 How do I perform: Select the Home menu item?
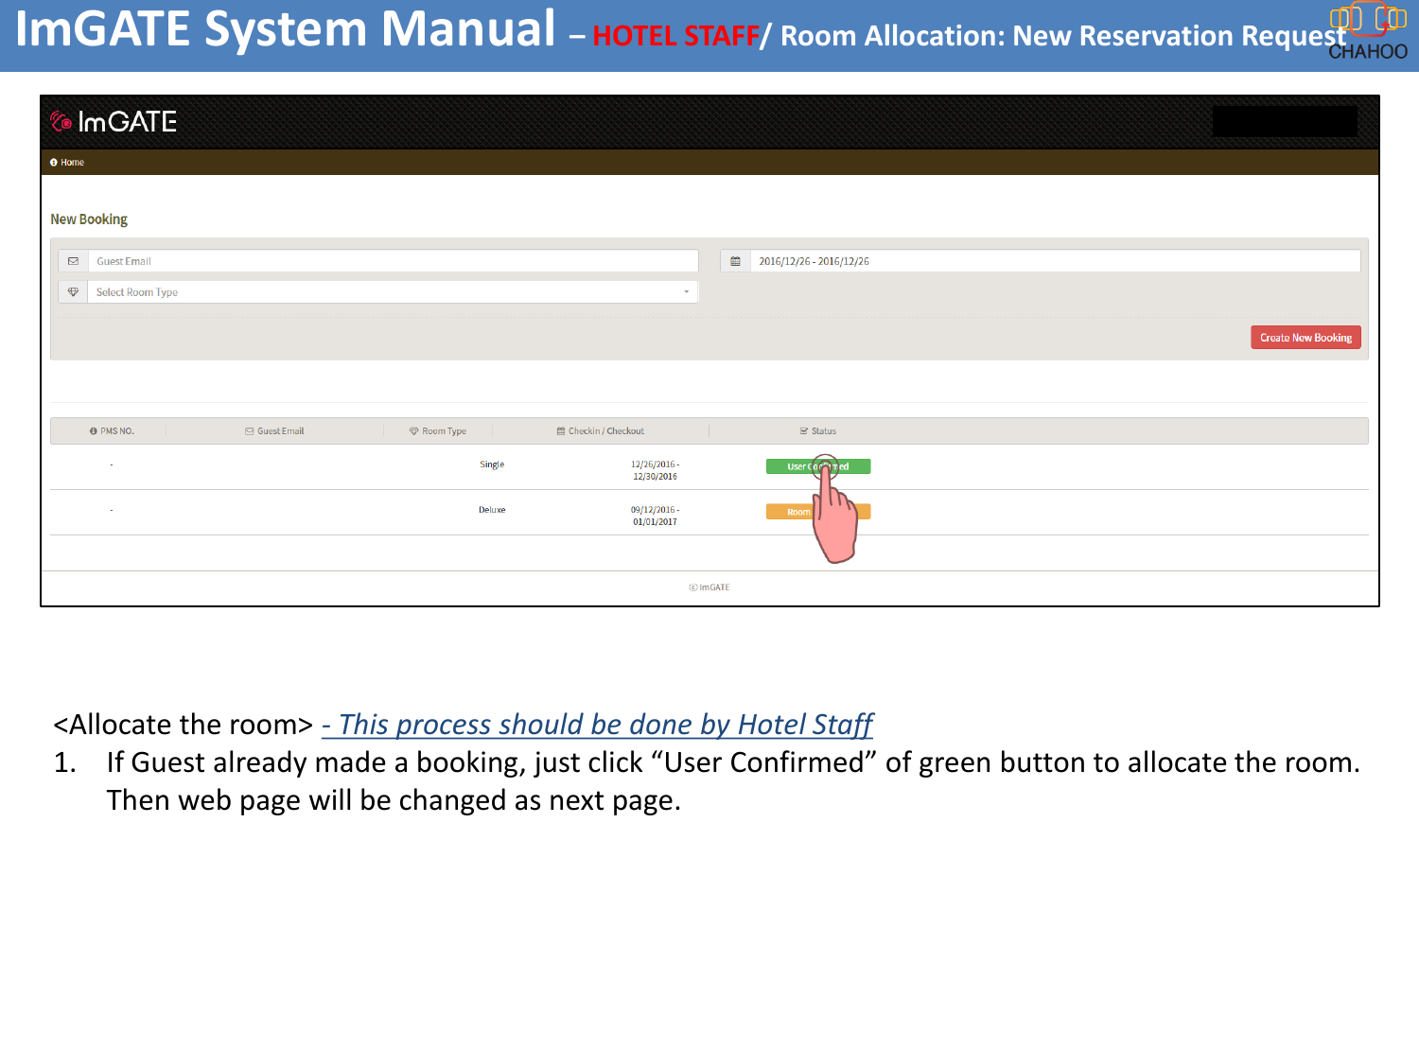tap(74, 163)
